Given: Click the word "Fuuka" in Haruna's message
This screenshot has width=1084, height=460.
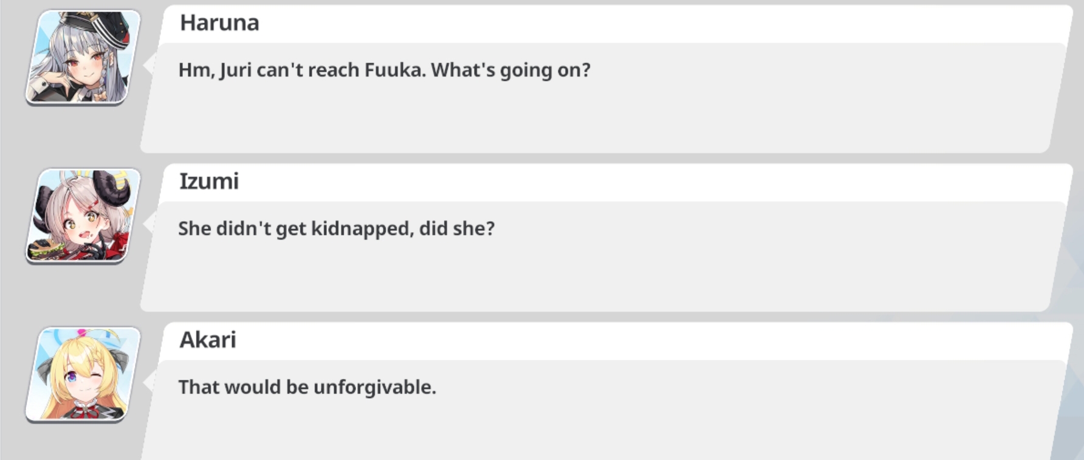Looking at the screenshot, I should pyautogui.click(x=394, y=70).
